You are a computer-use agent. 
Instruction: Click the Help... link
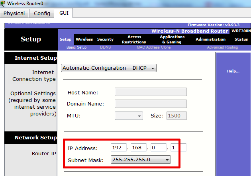coord(233,71)
